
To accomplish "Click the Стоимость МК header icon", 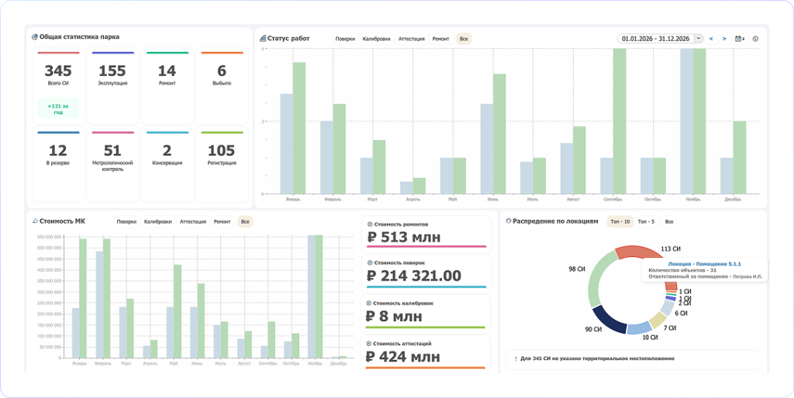I will (x=34, y=221).
